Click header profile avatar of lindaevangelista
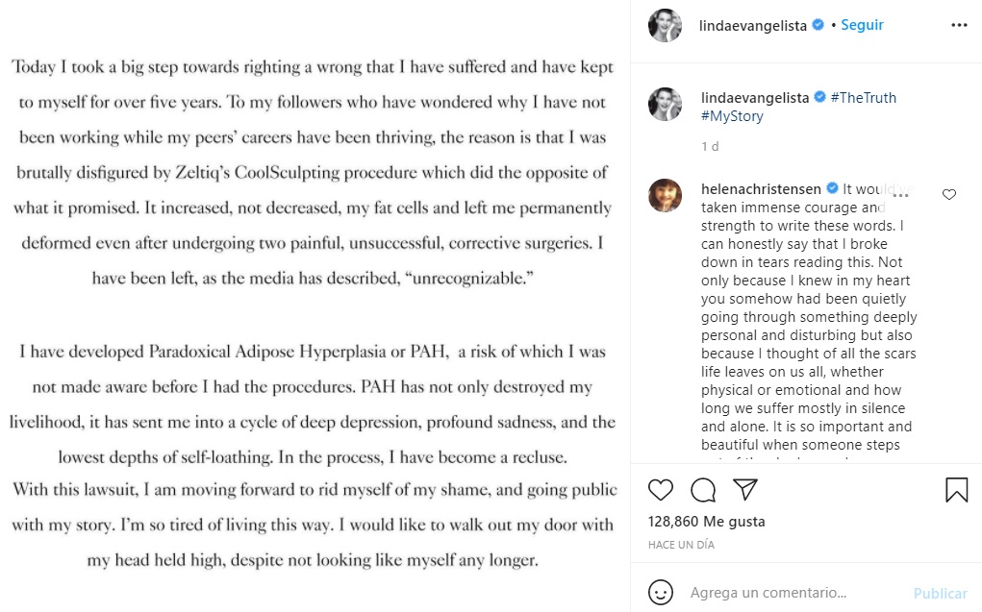The image size is (982, 612). tap(665, 26)
